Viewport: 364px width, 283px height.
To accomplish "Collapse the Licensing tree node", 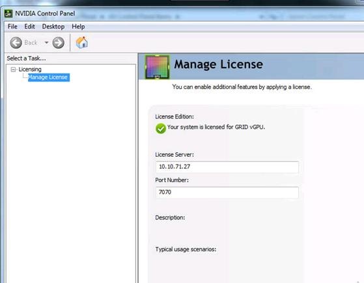I will [x=13, y=70].
